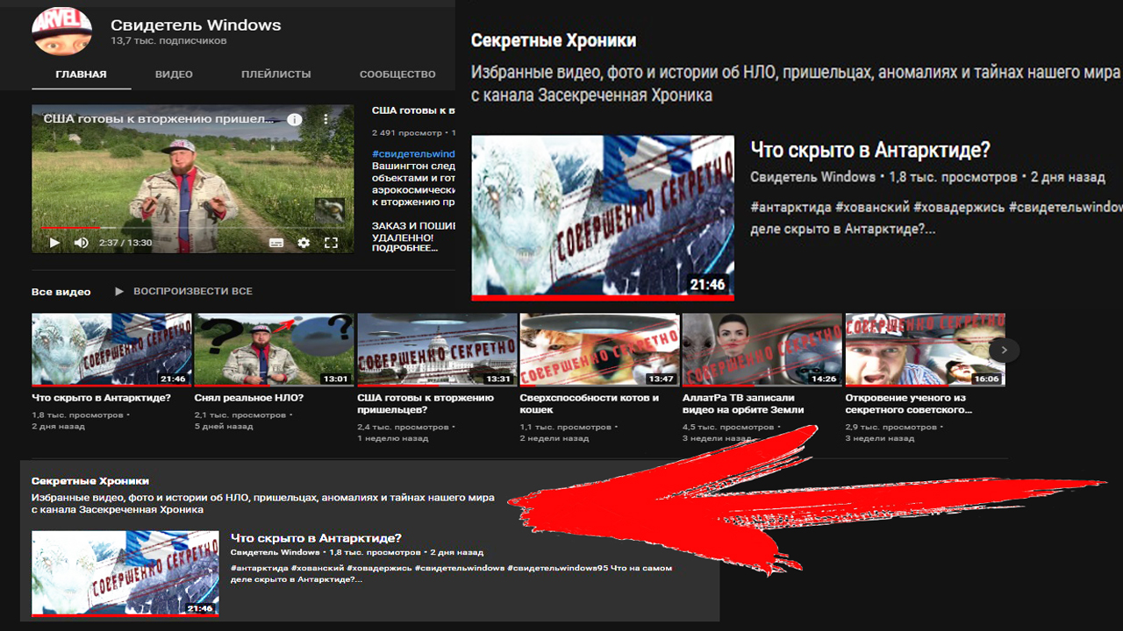Click carousel title 'США готовы к вторжению пришельцев?'

(426, 403)
